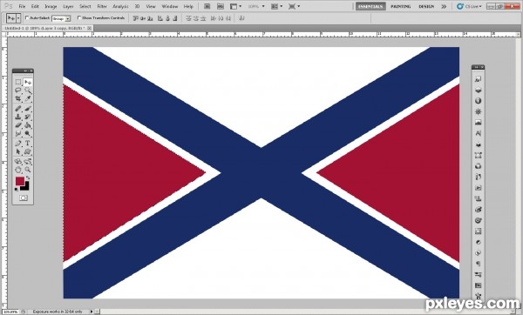This screenshot has height=315, width=523.
Task: Select the Crop tool
Action: (18, 99)
